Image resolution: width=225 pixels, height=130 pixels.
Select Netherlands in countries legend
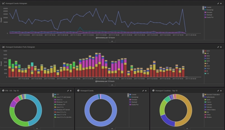tap(210, 97)
